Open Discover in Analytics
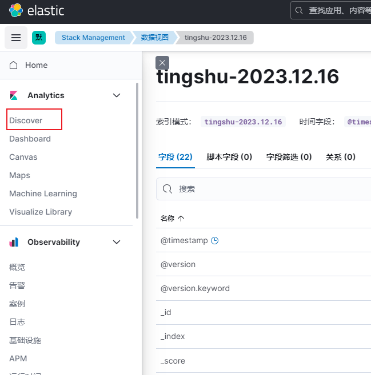 26,120
